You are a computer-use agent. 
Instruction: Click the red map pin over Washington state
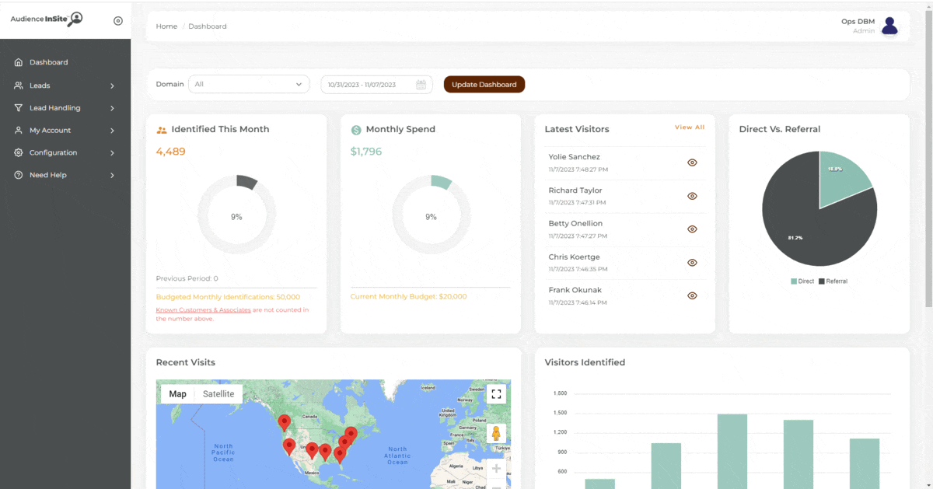pyautogui.click(x=284, y=421)
